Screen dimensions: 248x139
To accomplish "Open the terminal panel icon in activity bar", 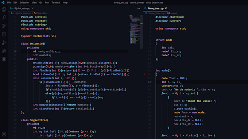I will 4,34.
